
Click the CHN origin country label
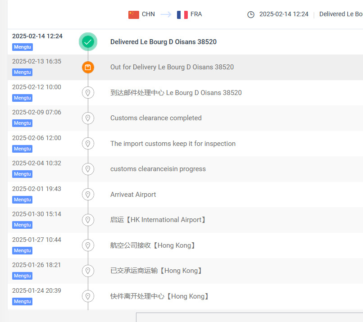pos(148,14)
